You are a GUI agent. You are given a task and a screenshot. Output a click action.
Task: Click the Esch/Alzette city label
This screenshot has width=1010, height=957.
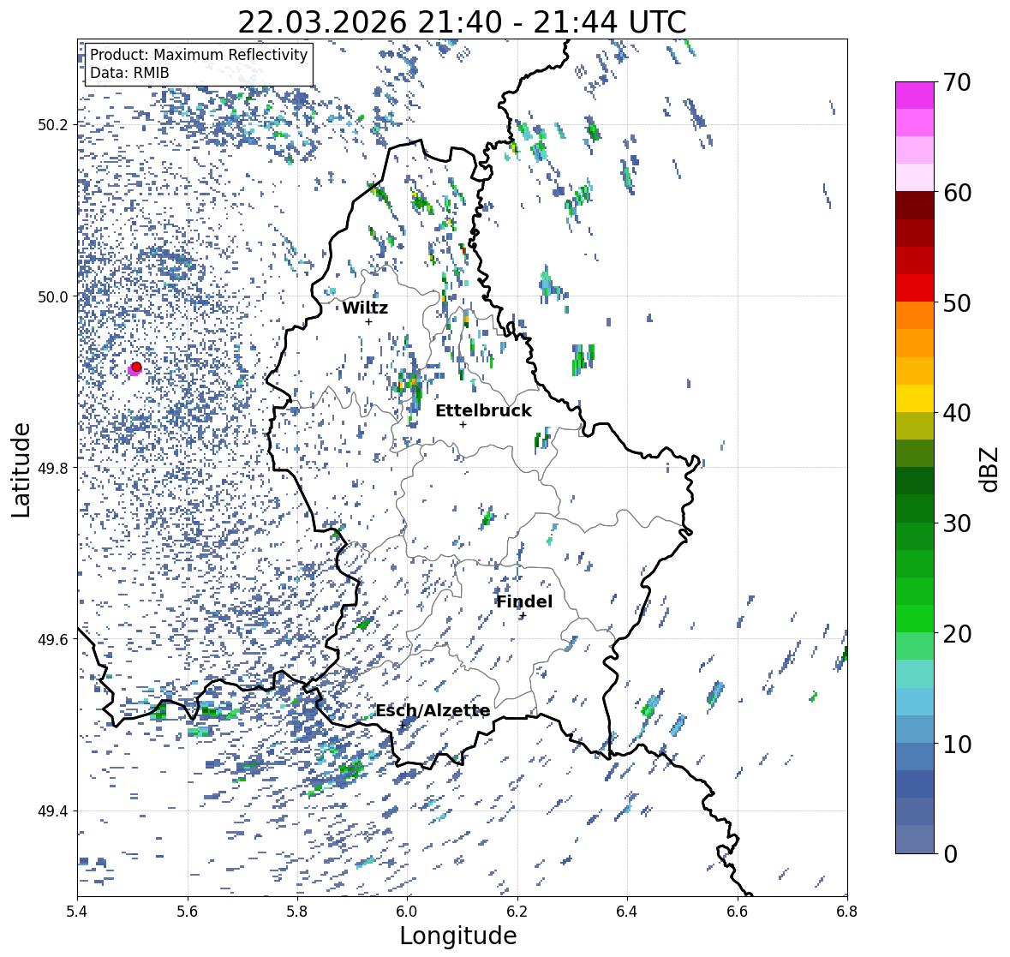click(433, 710)
